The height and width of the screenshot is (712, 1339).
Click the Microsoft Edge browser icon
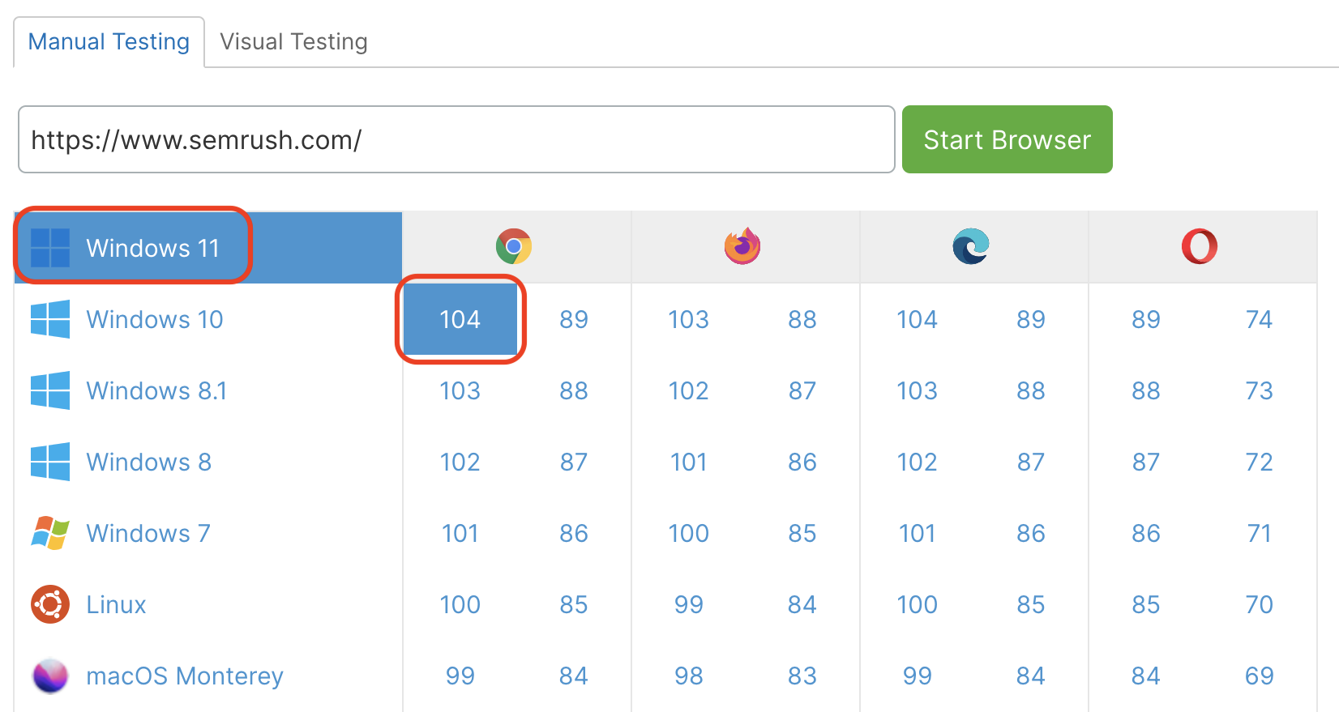971,246
